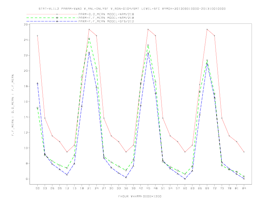Click x-axis forecast hour label 57

click(178, 188)
